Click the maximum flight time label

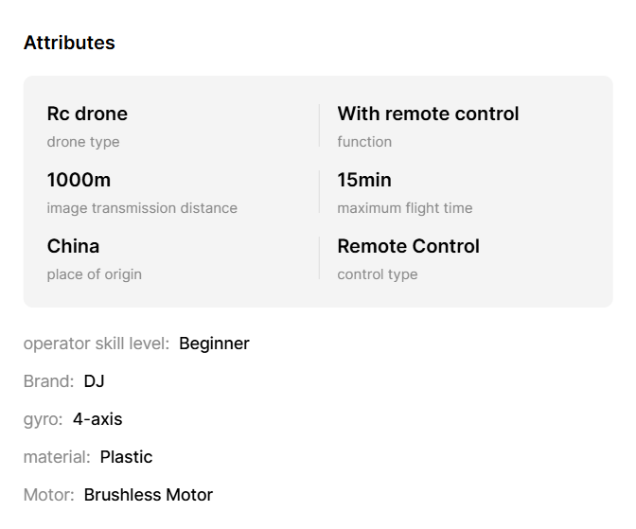tap(404, 208)
